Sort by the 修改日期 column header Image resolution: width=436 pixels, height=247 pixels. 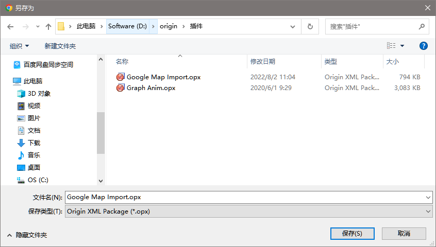[x=263, y=62]
